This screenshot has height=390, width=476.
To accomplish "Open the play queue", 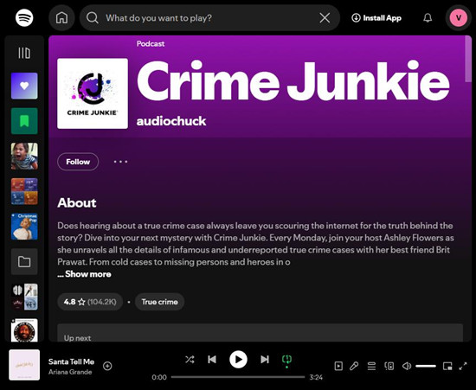I will tap(371, 366).
